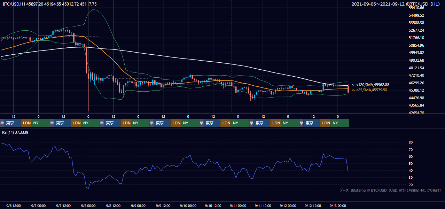Select the 9/9 12:00 axis label
445x209 pixels.
163,206
